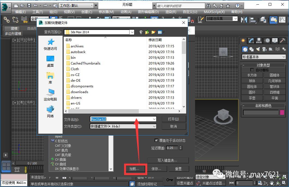Image resolution: width=289 pixels, height=187 pixels.
Task: Open the Modify panel arc tab
Action: pyautogui.click(x=251, y=41)
